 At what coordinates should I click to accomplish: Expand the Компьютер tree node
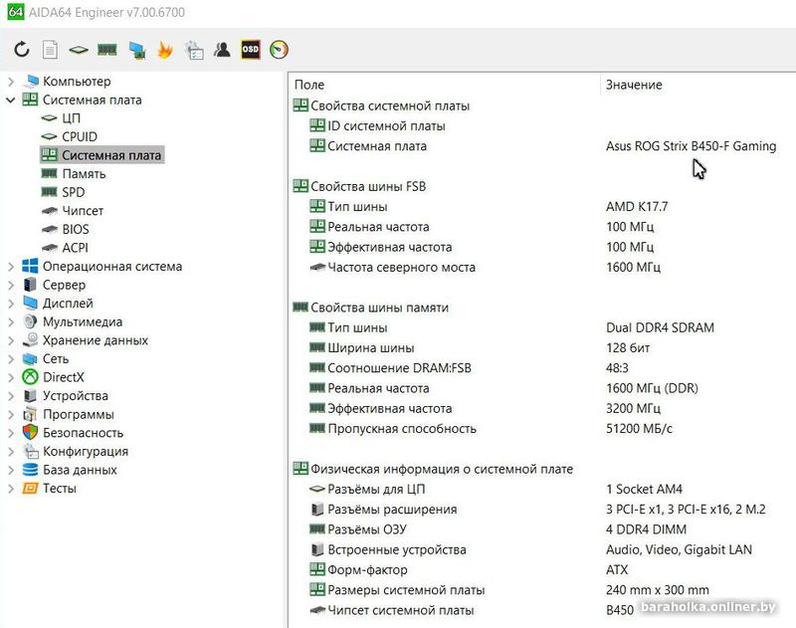click(x=11, y=82)
